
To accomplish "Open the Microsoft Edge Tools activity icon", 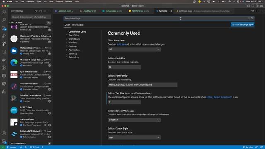I will point(4,84).
